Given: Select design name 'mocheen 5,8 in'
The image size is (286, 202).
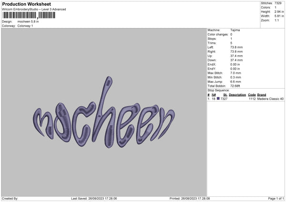Looking at the screenshot, I should [28, 21].
